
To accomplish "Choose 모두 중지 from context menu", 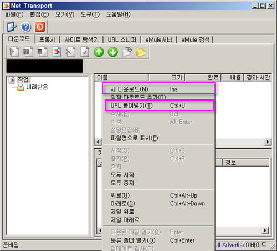I will coord(159,183).
